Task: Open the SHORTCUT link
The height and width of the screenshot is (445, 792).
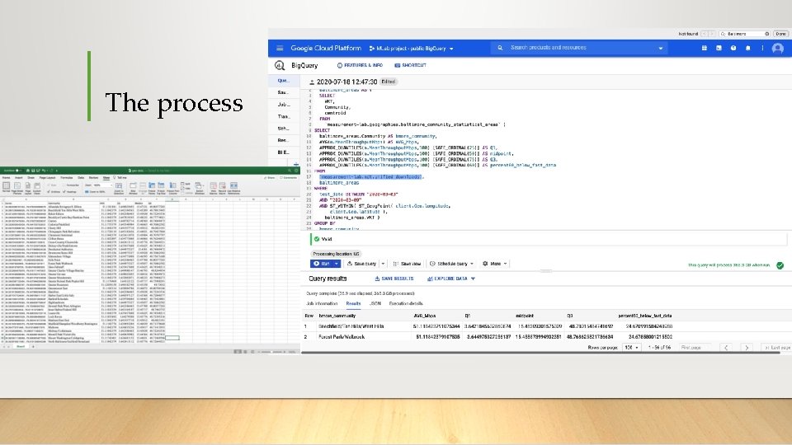Action: (x=411, y=65)
